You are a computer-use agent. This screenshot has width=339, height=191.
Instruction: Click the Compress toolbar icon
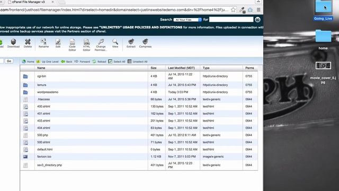pos(145,44)
